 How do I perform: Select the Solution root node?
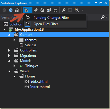coord(16,24)
